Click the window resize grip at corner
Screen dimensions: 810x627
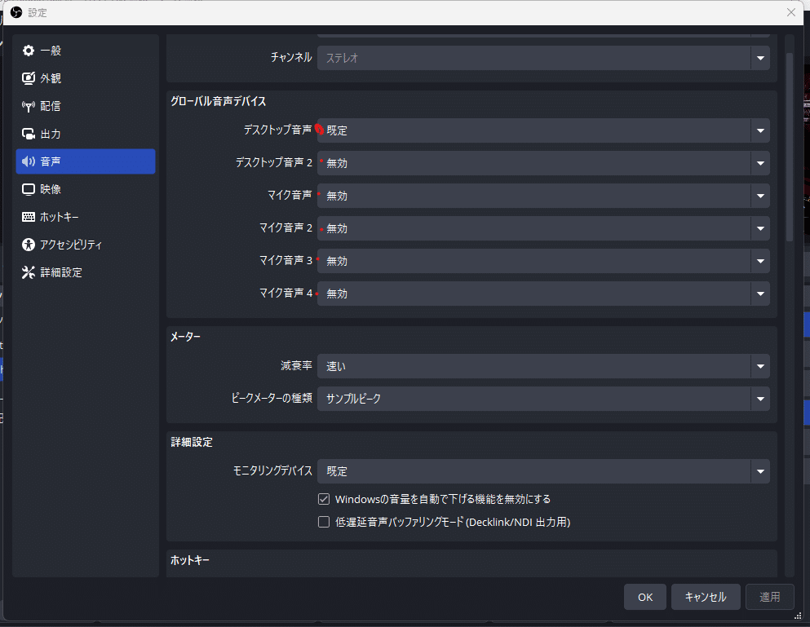click(798, 616)
